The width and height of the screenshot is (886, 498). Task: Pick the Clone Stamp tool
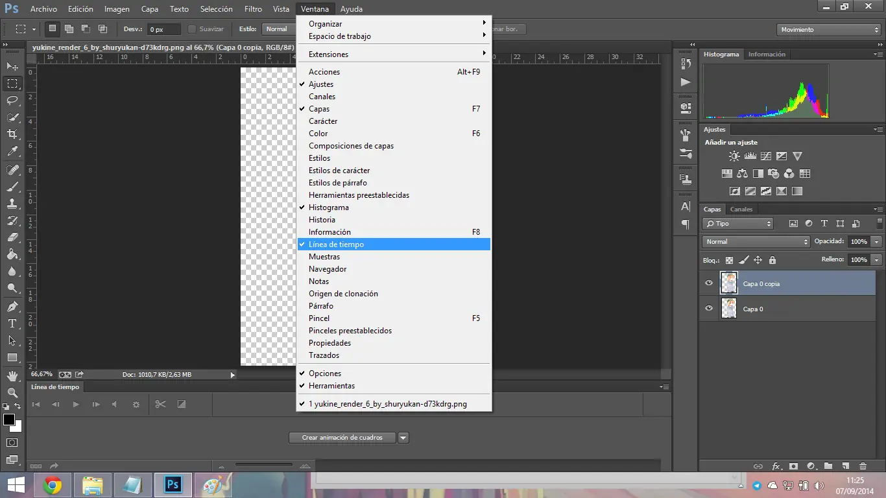12,204
